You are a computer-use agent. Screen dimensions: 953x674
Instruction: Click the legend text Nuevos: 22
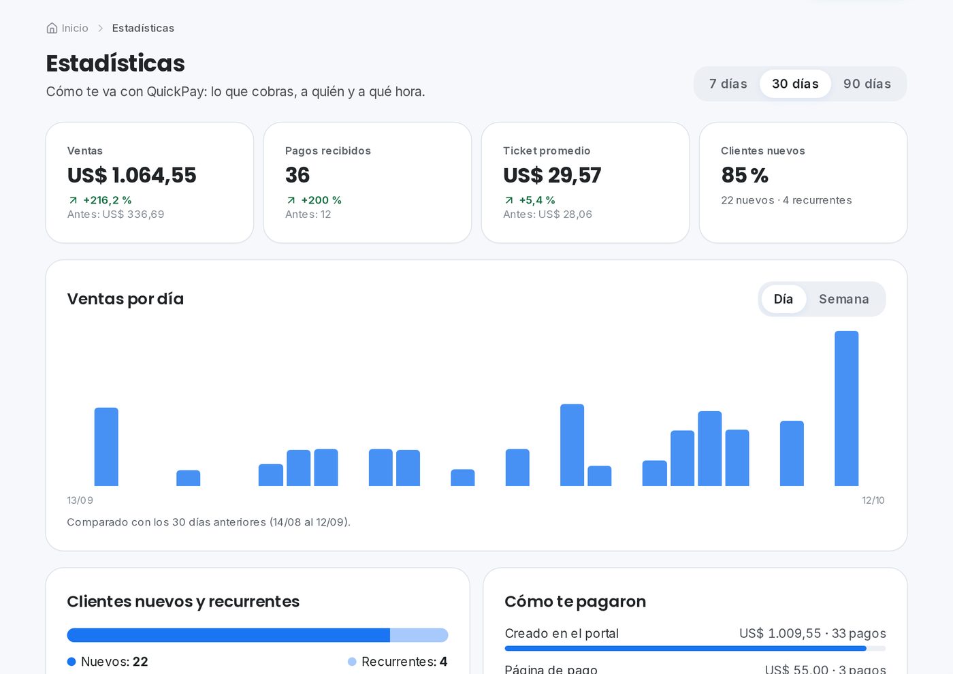[x=114, y=662]
